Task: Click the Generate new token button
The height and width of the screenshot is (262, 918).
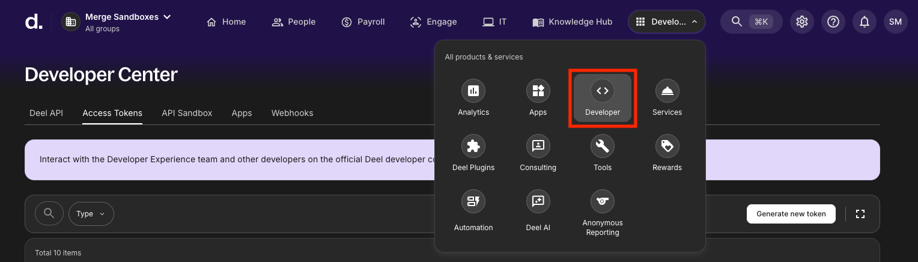Action: click(791, 214)
